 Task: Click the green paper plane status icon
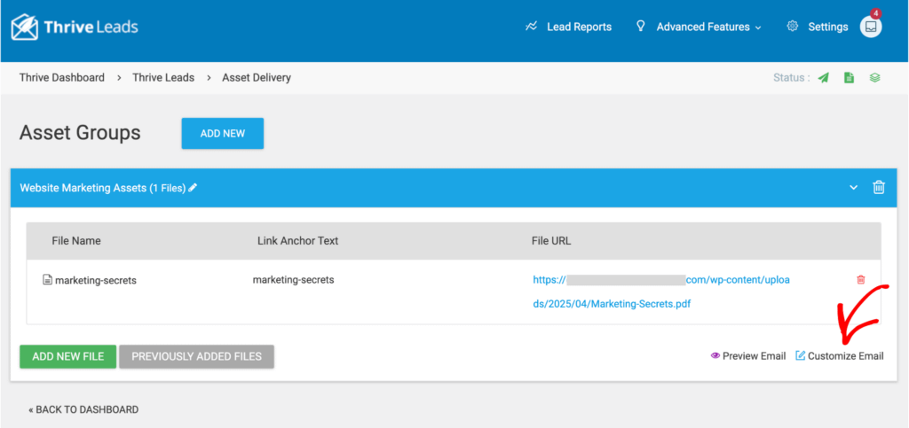tap(824, 78)
